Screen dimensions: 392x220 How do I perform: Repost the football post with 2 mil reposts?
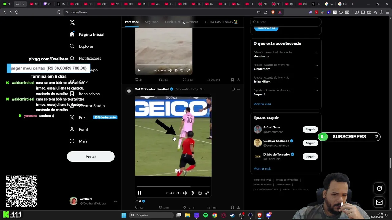click(x=164, y=207)
